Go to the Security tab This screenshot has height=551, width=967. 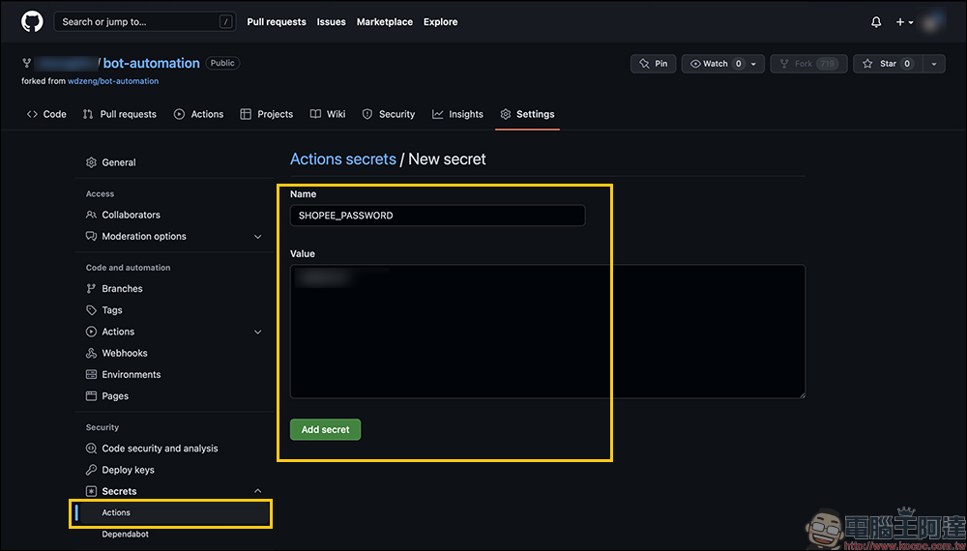[x=388, y=114]
